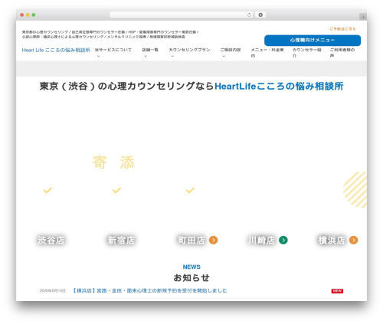The width and height of the screenshot is (383, 324).
Task: Click the red close window button
Action: pos(22,15)
